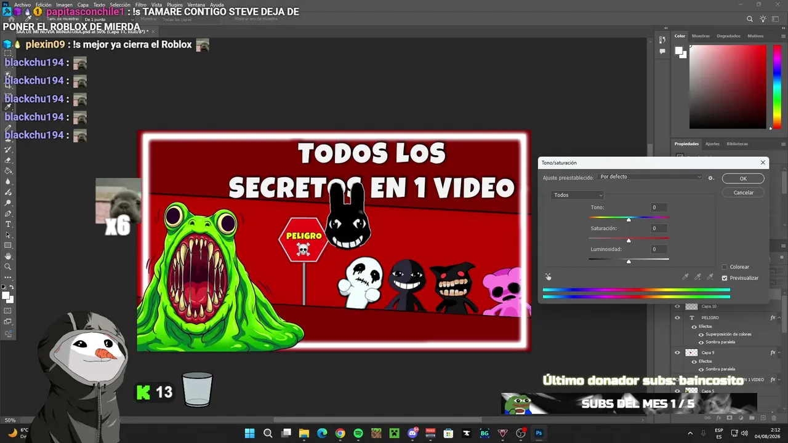Open Microsoft Store from the taskbar
The width and height of the screenshot is (788, 443).
pos(448,433)
